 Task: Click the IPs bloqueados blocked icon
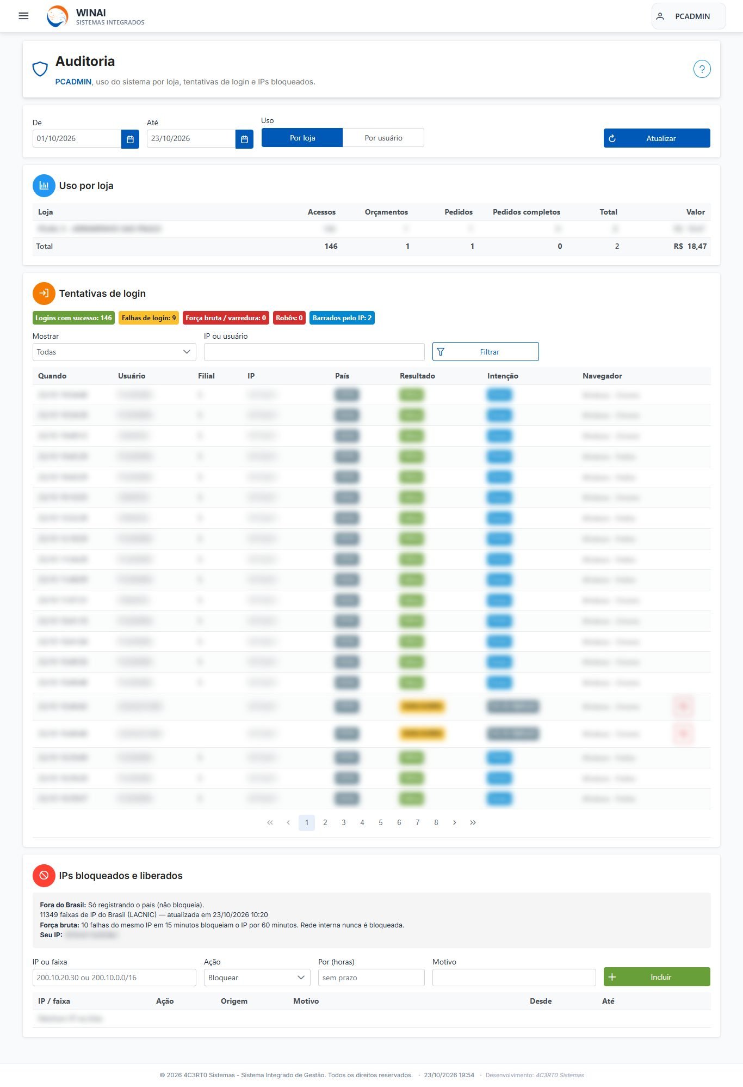tap(44, 876)
